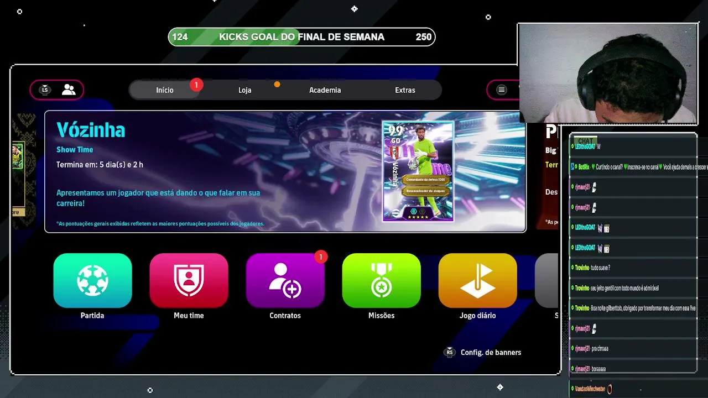This screenshot has height=398, width=708.
Task: Click the red notification badge on Início
Action: 196,85
